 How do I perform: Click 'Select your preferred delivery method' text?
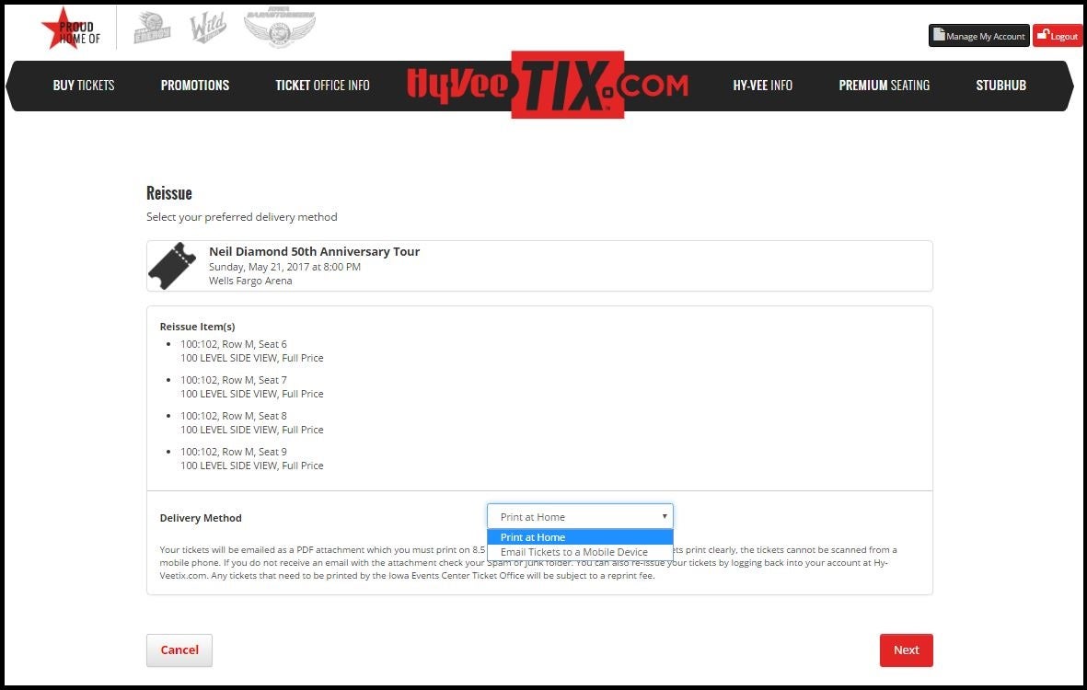(x=242, y=217)
